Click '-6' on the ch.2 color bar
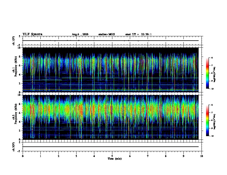 (212, 105)
